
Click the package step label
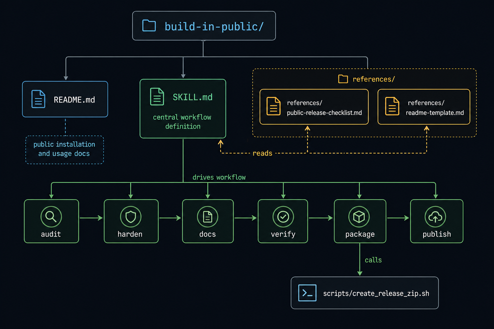coord(360,234)
